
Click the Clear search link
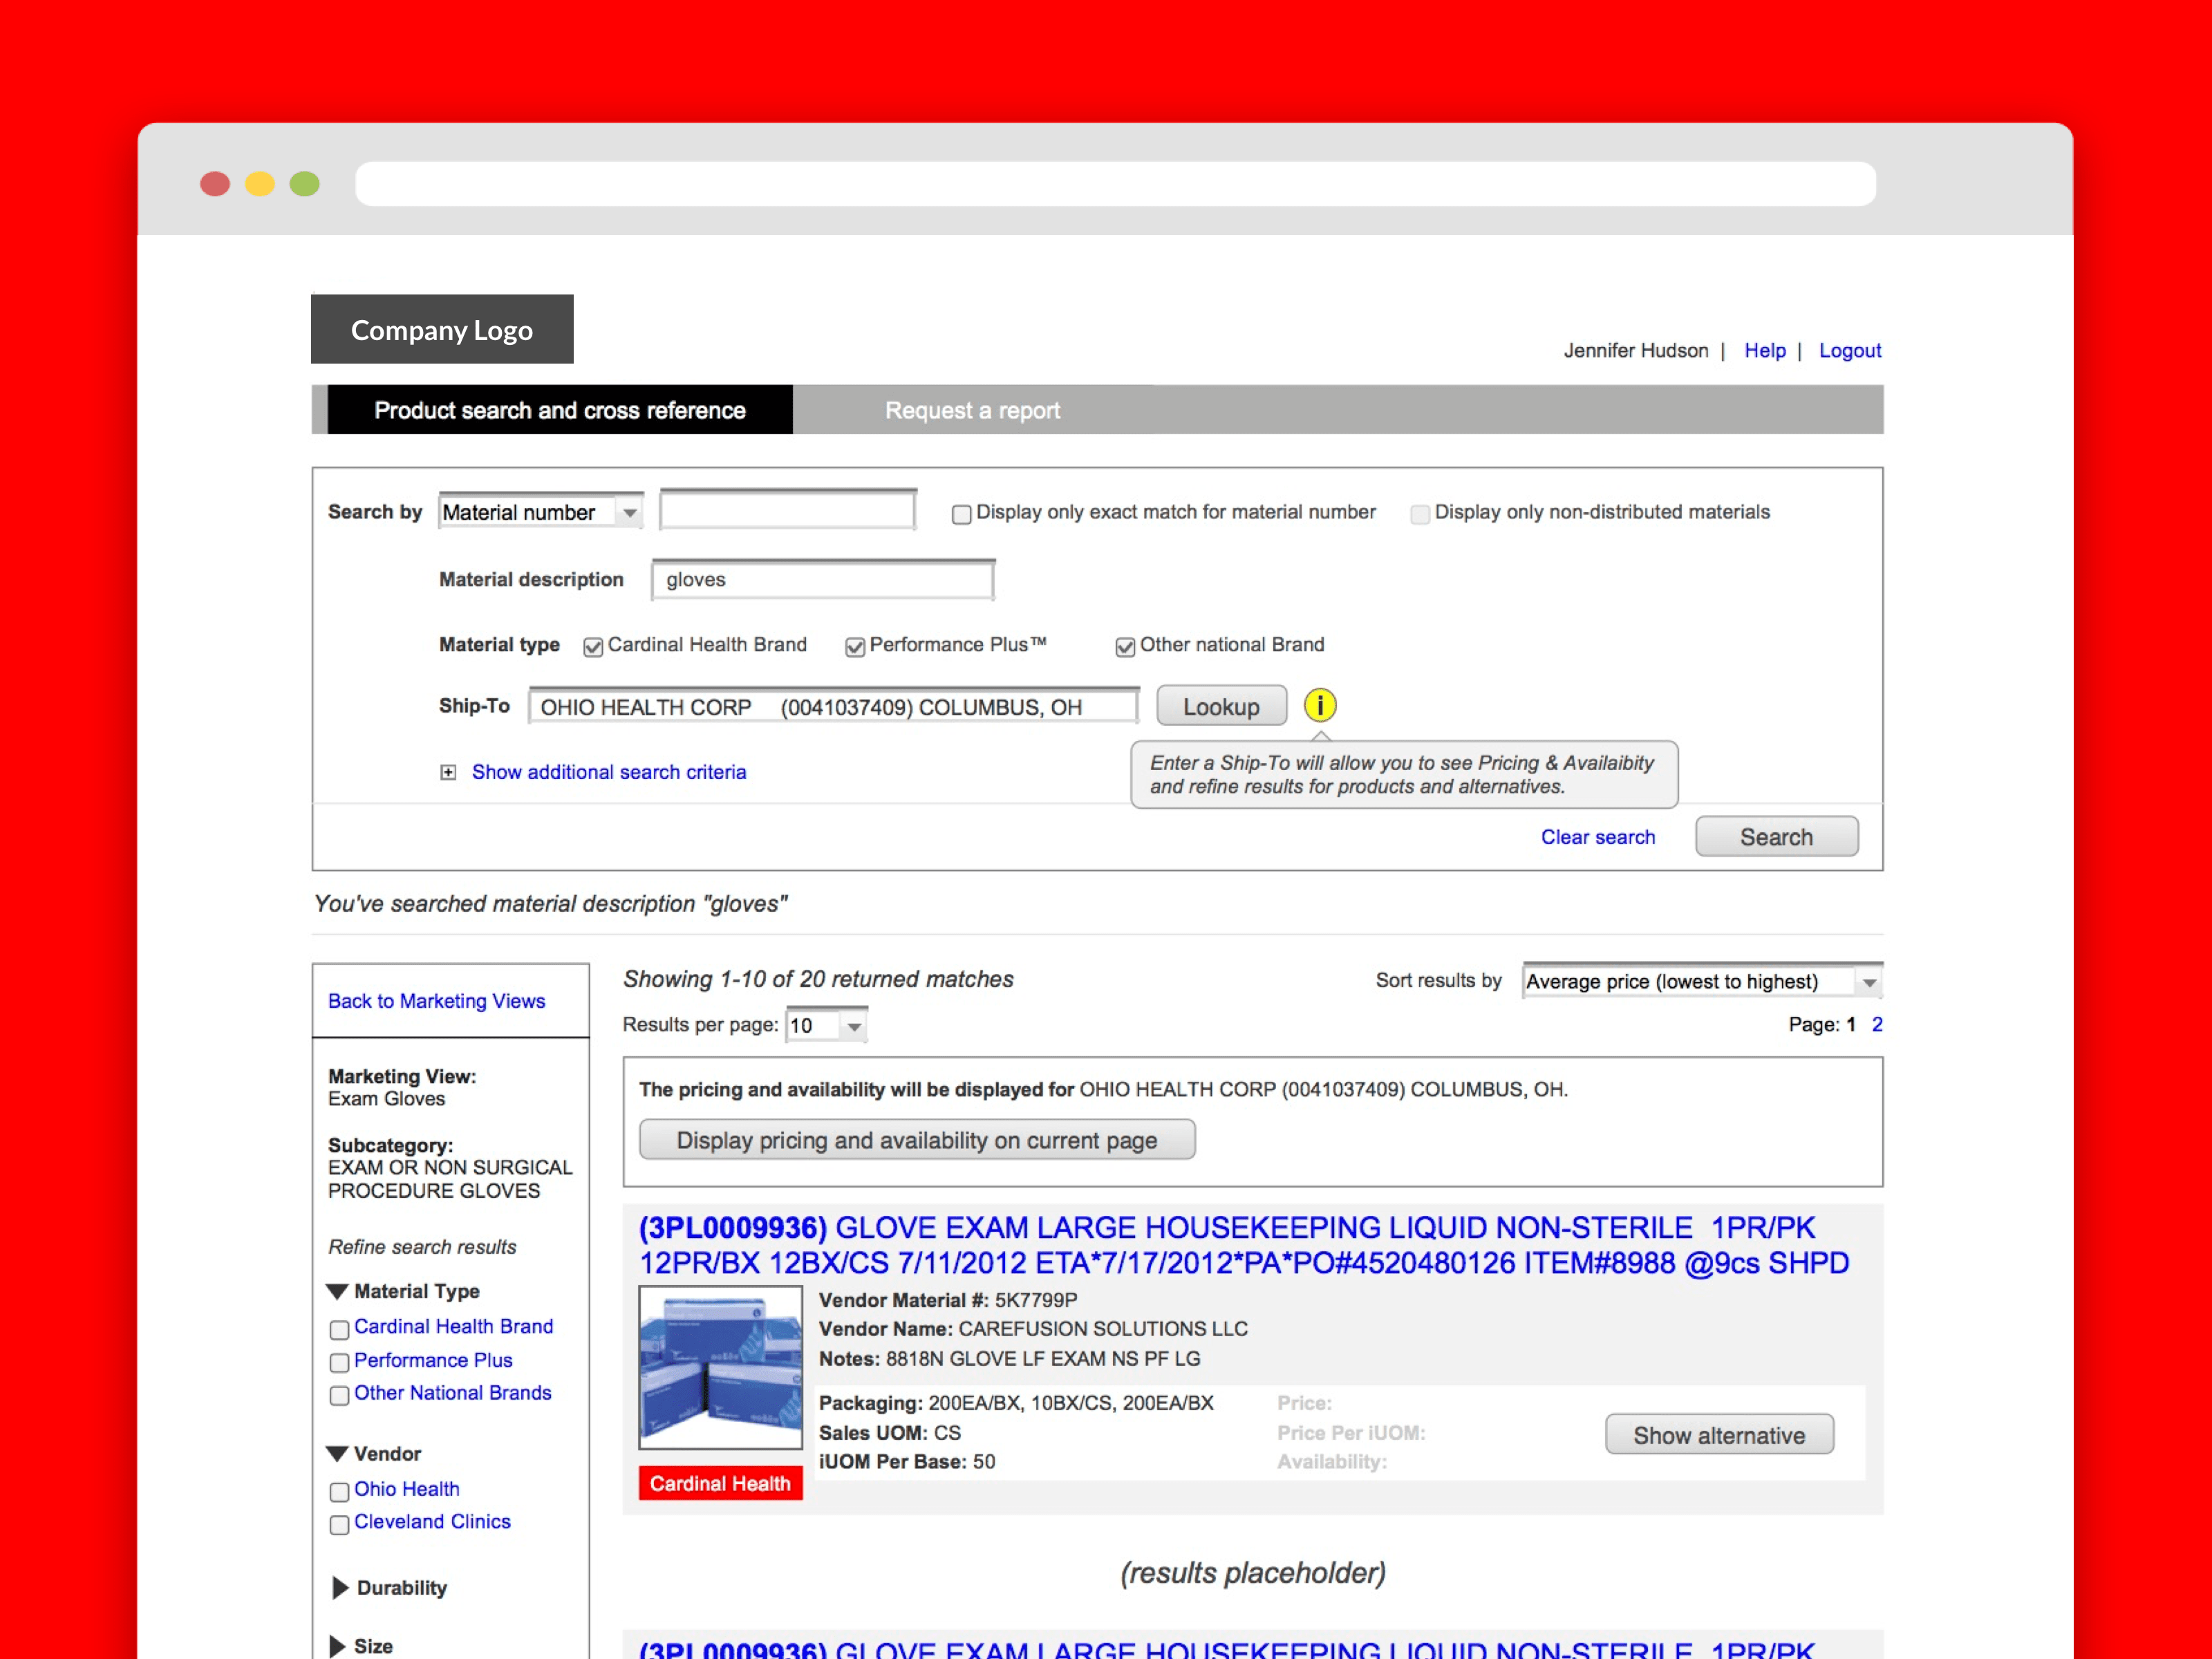(x=1597, y=837)
